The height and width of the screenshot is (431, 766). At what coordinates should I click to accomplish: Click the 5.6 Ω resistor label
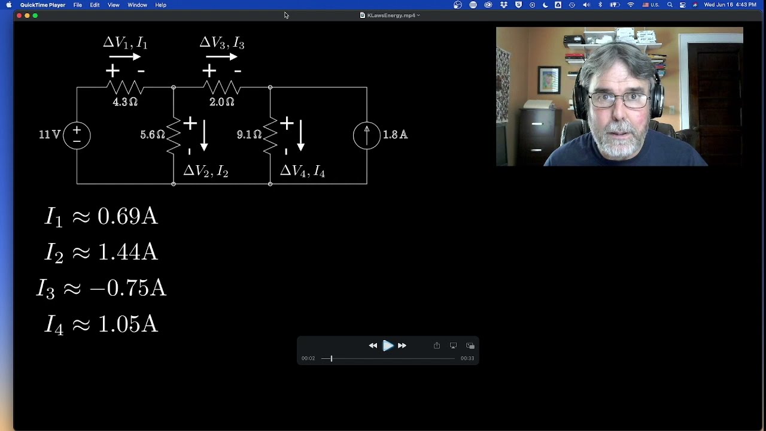tap(153, 135)
